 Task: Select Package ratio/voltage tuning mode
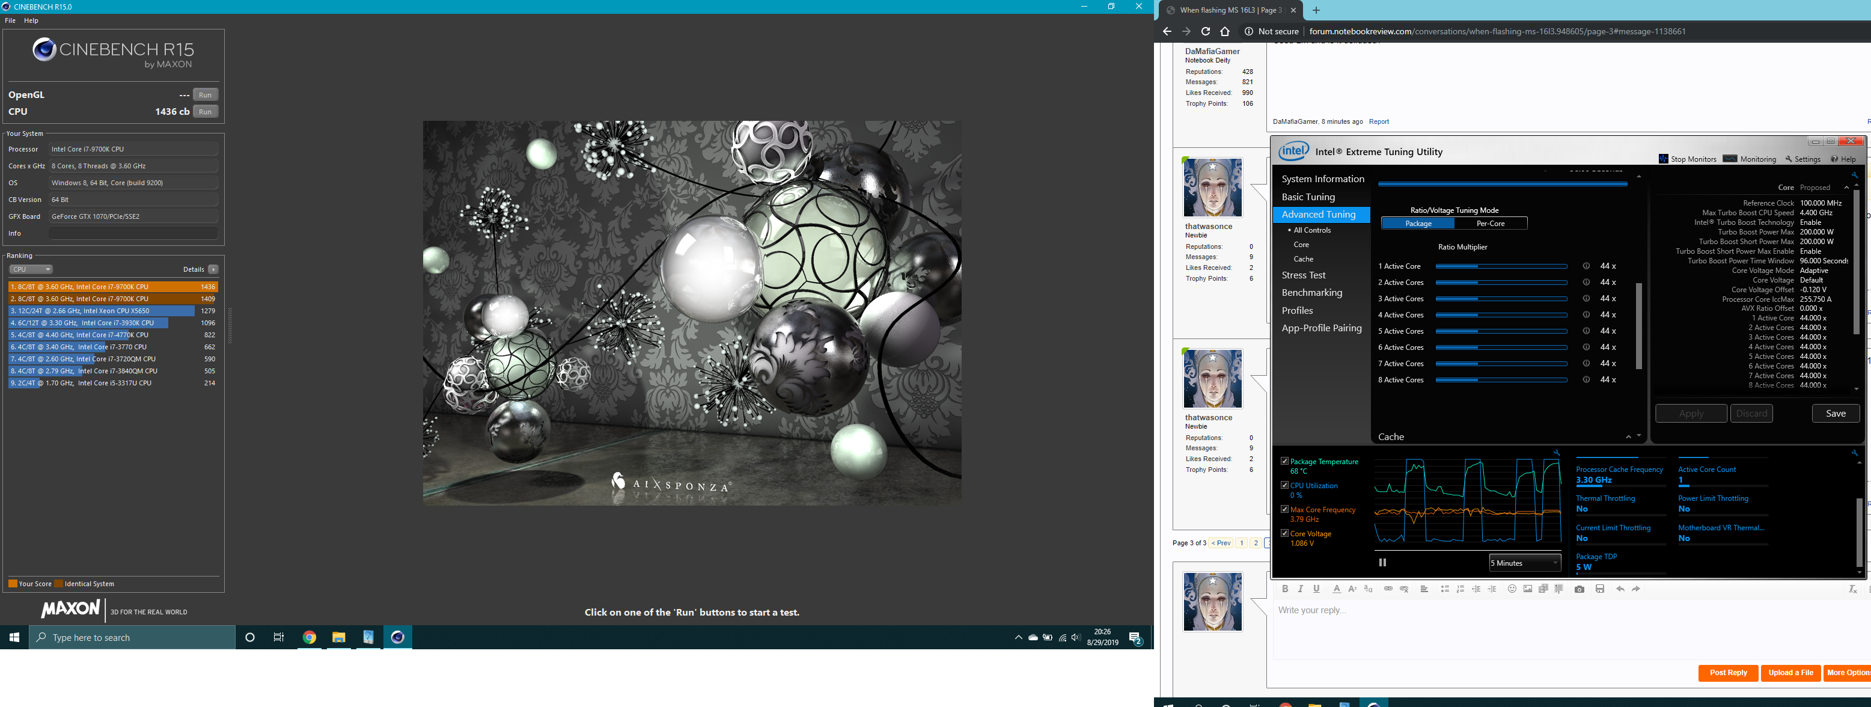pyautogui.click(x=1418, y=224)
